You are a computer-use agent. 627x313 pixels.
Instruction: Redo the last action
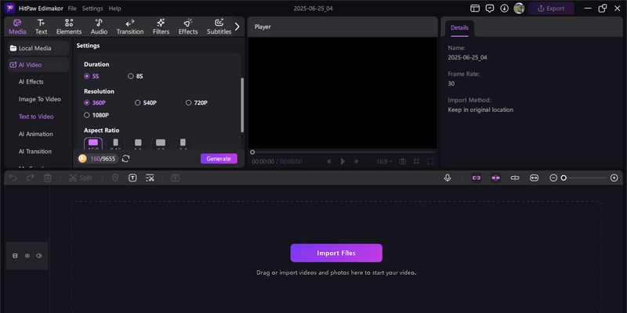pyautogui.click(x=31, y=178)
